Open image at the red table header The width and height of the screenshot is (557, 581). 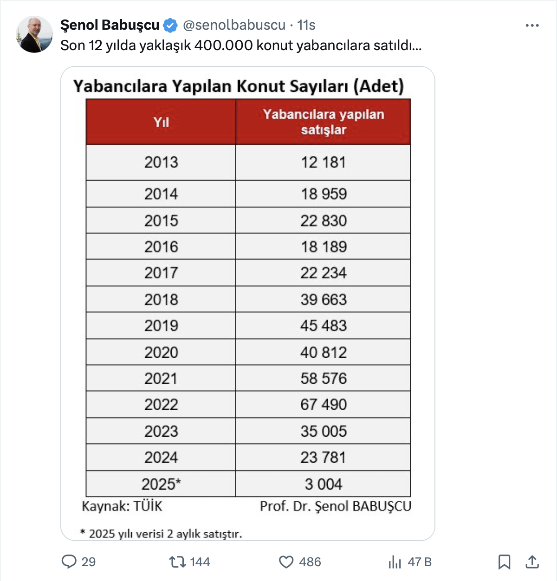pyautogui.click(x=248, y=122)
